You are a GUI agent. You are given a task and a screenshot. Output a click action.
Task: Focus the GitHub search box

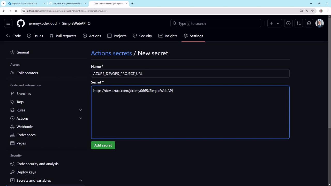coord(216,23)
